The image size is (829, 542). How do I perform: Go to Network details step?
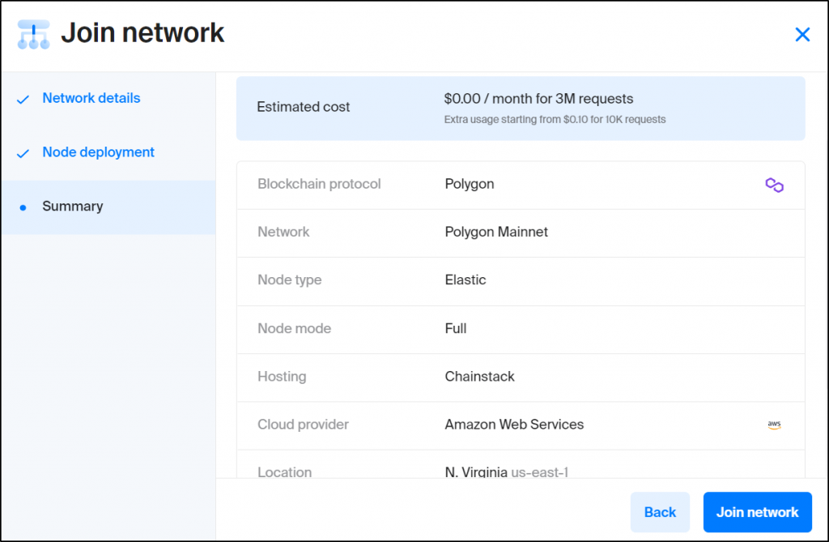point(91,98)
